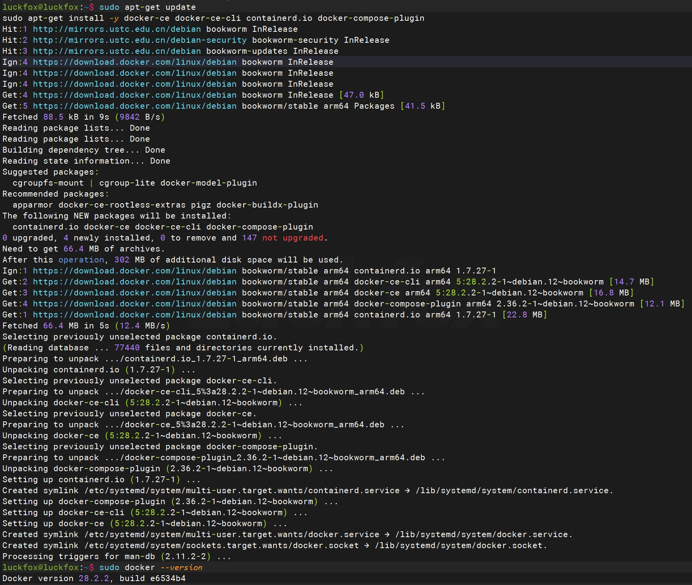The height and width of the screenshot is (585, 692).
Task: Open the Docker URL on the docker-ce-cli Get:2 line
Action: [x=134, y=282]
